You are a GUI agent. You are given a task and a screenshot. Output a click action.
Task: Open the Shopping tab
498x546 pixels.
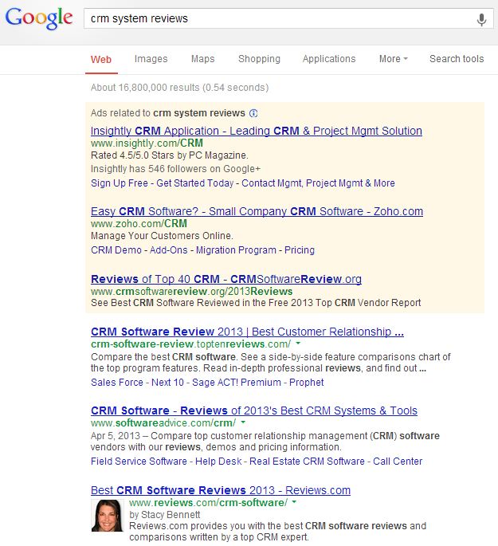coord(259,59)
